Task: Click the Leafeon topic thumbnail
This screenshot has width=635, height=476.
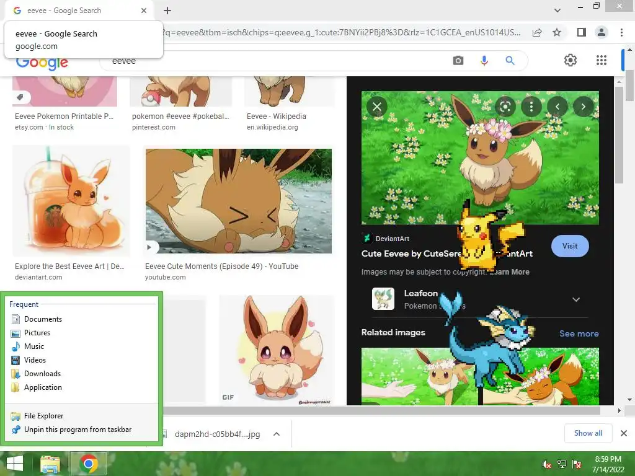Action: [x=383, y=299]
